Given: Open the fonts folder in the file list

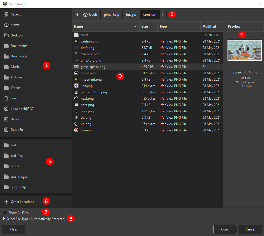Looking at the screenshot, I should (84, 35).
